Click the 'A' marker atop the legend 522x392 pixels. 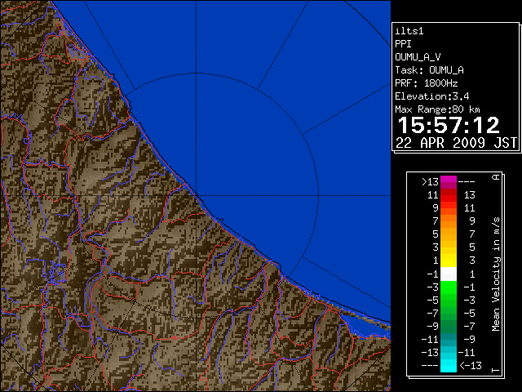[496, 176]
